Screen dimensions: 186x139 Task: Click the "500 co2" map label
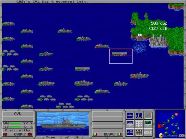point(159,23)
